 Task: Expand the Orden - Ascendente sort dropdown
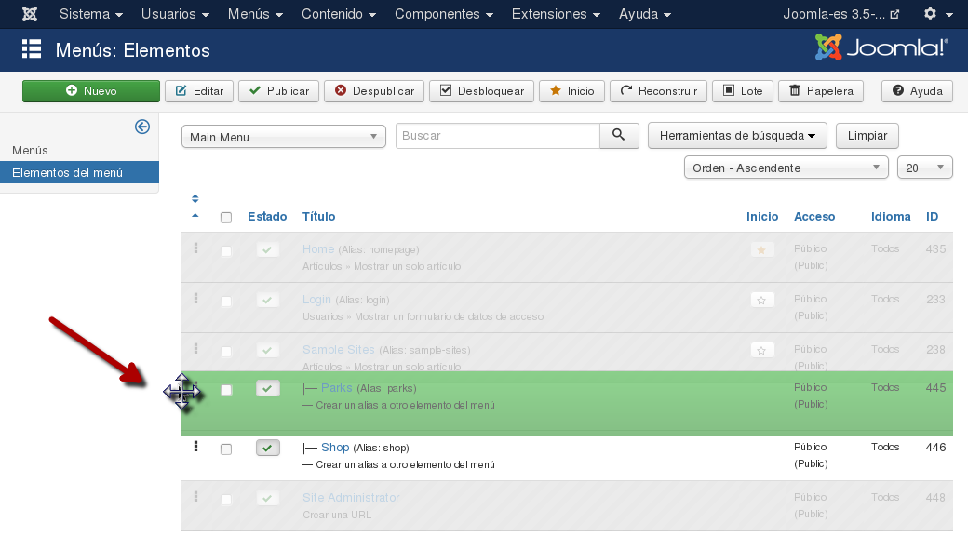point(786,168)
